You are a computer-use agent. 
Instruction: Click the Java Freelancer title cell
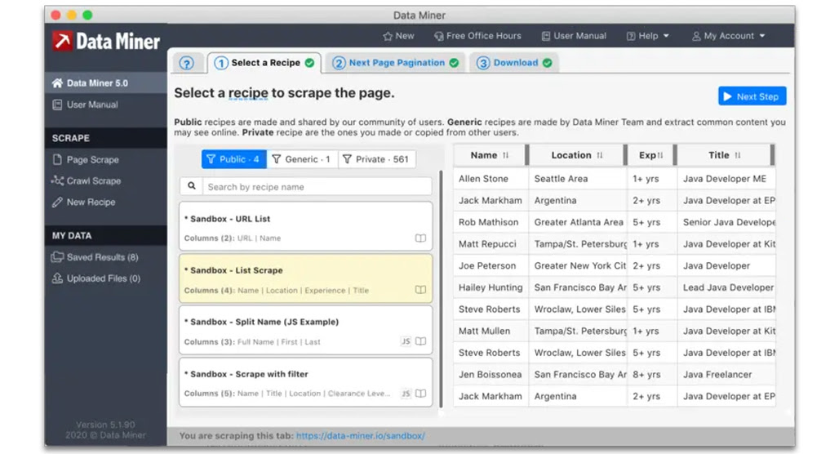pyautogui.click(x=726, y=374)
